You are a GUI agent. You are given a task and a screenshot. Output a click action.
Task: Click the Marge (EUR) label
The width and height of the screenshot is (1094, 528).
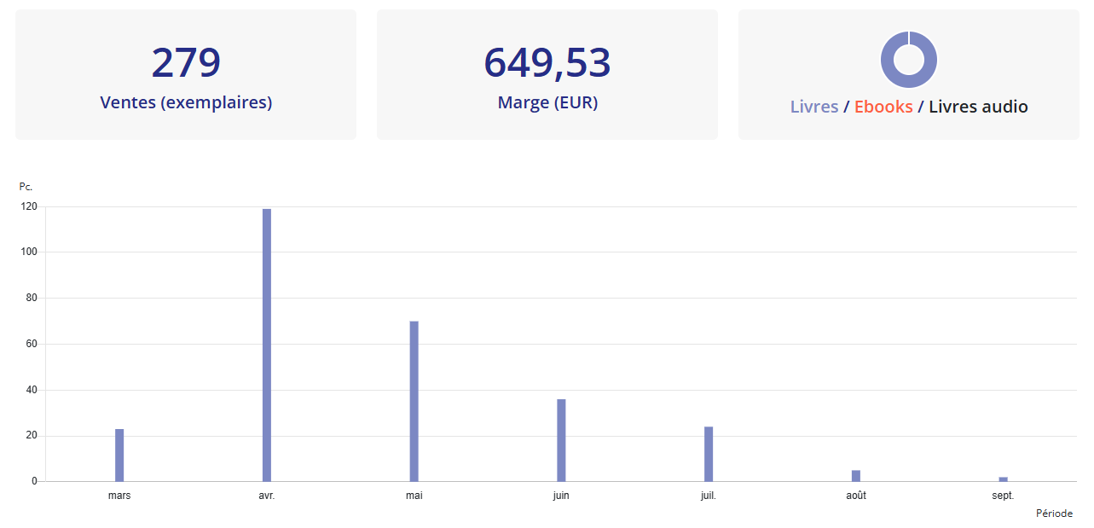(x=547, y=102)
